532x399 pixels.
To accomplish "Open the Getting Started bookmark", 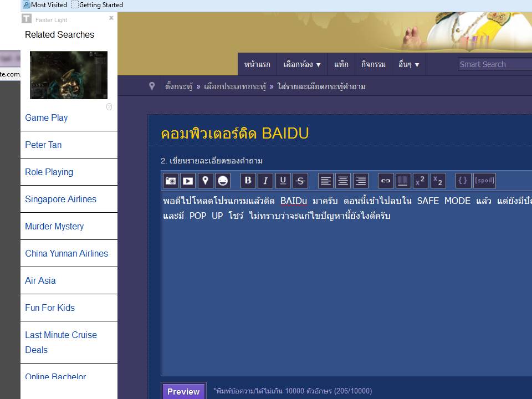I will click(x=97, y=5).
